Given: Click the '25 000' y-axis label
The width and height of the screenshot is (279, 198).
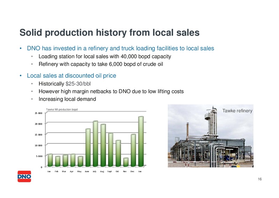Looking at the screenshot, I should click(39, 113).
